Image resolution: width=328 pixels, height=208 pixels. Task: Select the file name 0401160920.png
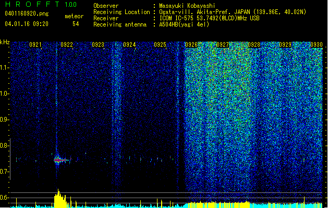point(27,14)
